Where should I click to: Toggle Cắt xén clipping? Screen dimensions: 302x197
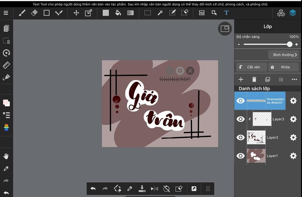(x=252, y=67)
